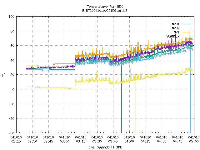Click the blue NPD2 legend line sample
Image resolution: width=200 pixels, height=150 pixels.
tap(186, 28)
